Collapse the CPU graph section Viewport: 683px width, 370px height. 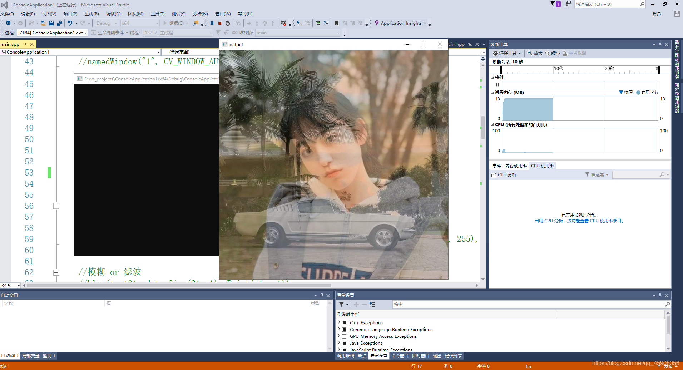(493, 125)
